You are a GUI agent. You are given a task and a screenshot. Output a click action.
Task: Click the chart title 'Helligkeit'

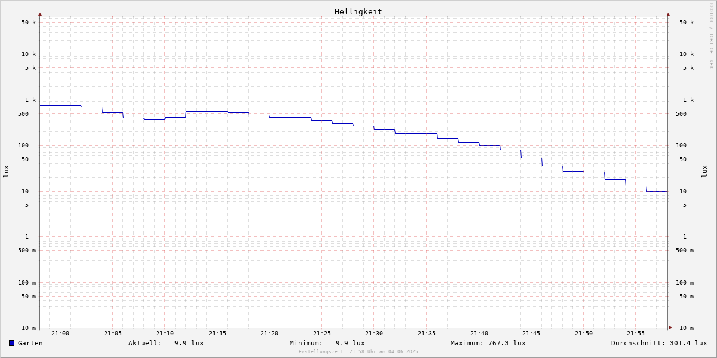[x=358, y=11]
